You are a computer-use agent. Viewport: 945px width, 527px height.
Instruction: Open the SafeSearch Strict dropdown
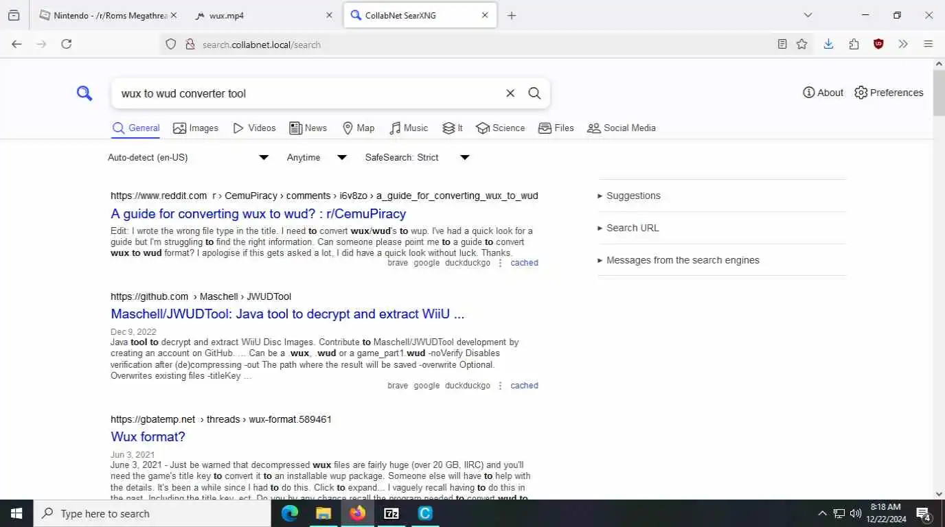pos(418,158)
